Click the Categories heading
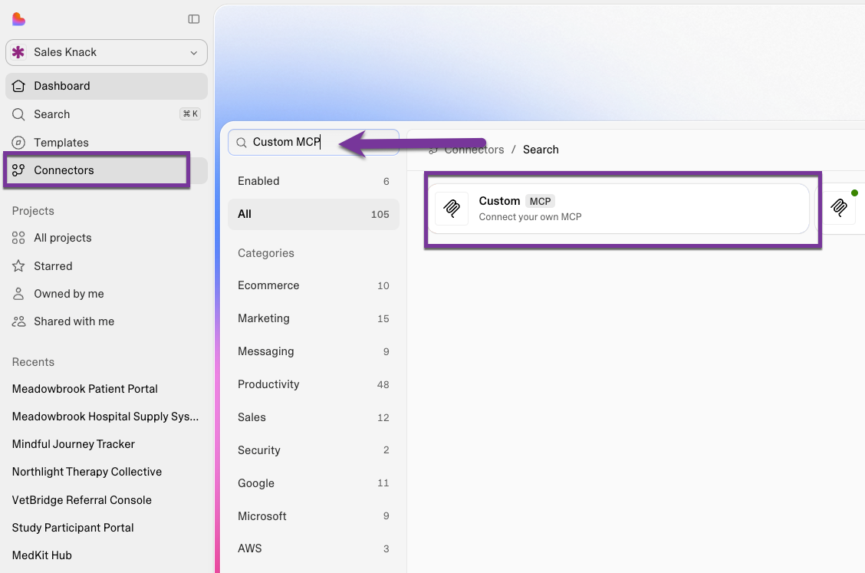 tap(266, 253)
